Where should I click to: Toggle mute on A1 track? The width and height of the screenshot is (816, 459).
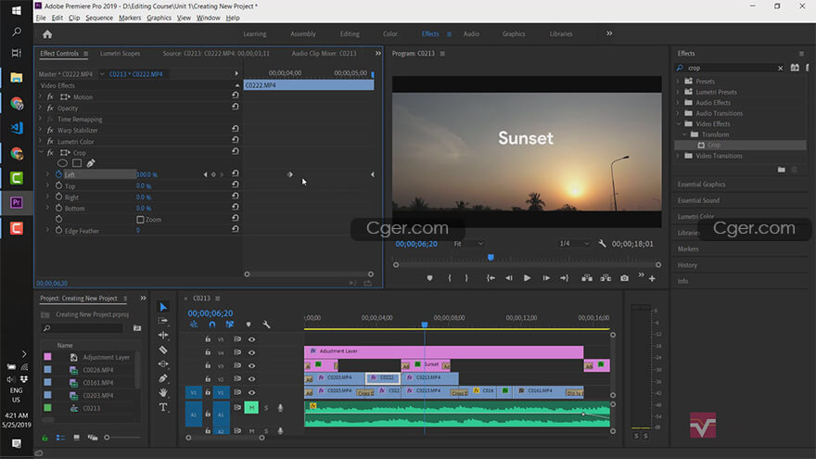coord(251,407)
